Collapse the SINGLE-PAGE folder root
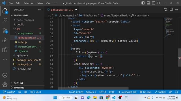Viewport: 181px width, 101px height. pos(27,15)
